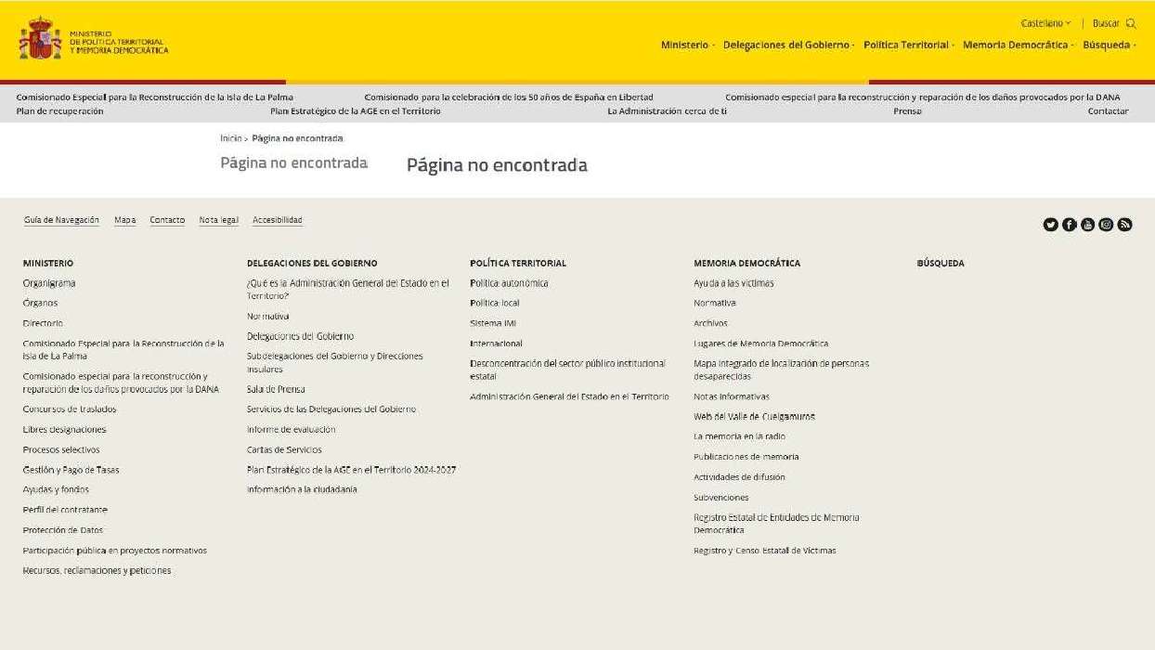
Task: Select Prensa in the gray submenu bar
Action: pos(907,111)
